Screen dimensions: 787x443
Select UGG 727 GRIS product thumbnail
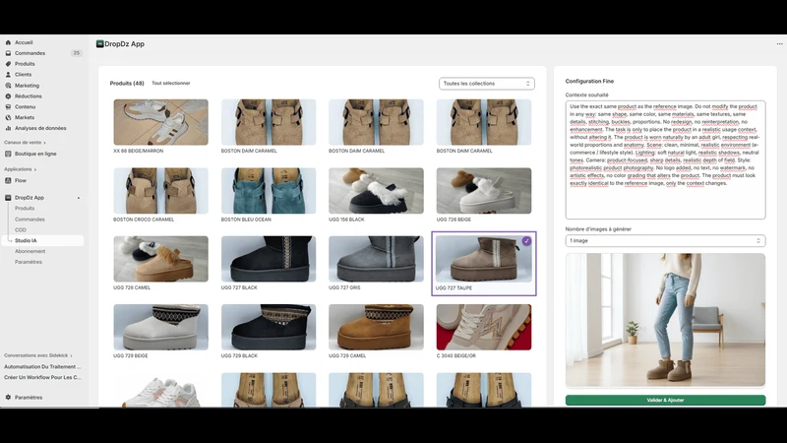376,259
